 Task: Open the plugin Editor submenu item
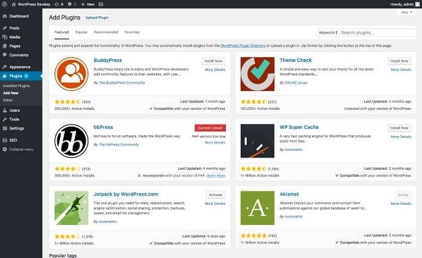8,100
